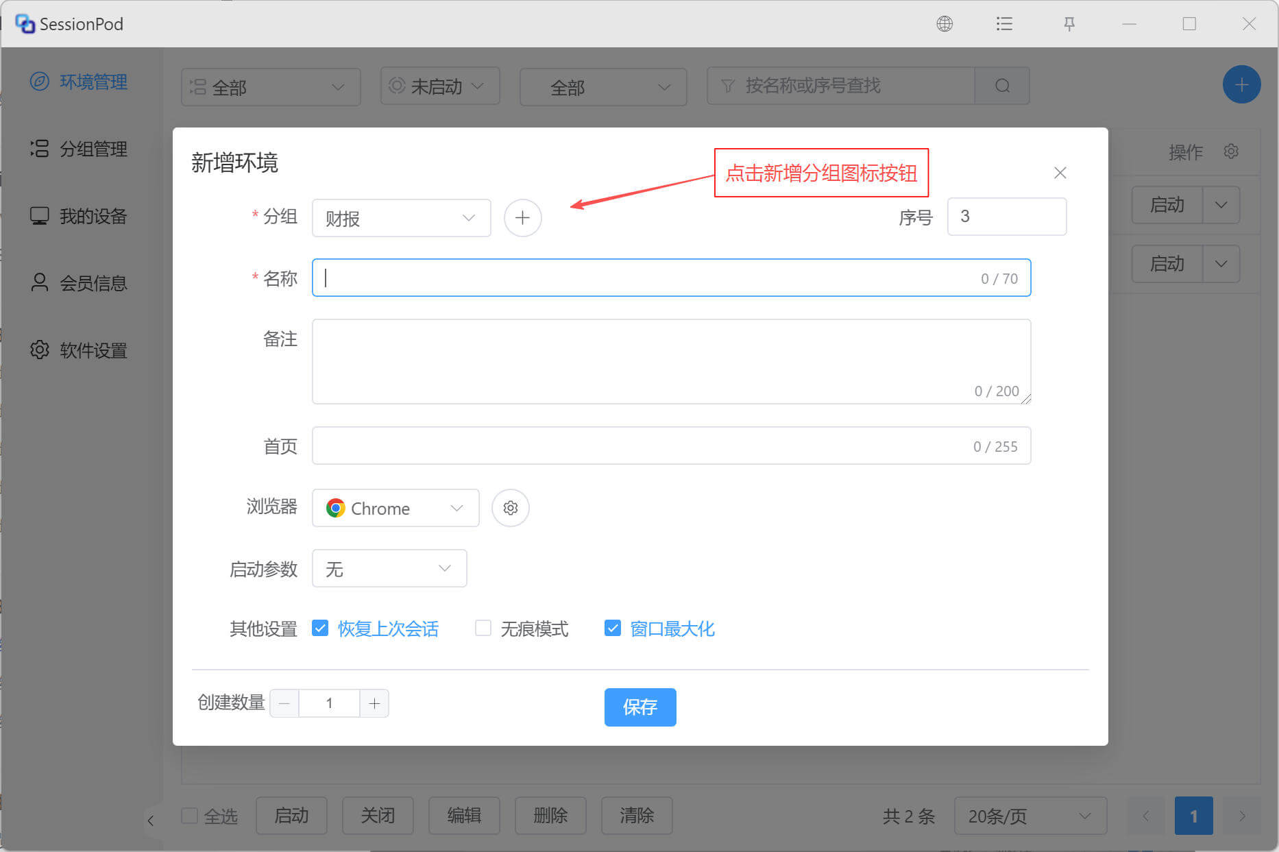This screenshot has width=1279, height=852.
Task: Open the 启动参数 dropdown showing 无
Action: tap(389, 568)
